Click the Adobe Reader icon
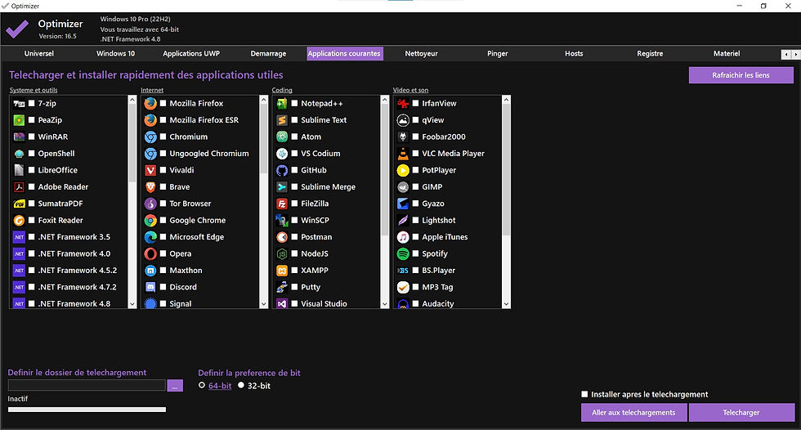The width and height of the screenshot is (801, 430). pos(19,187)
